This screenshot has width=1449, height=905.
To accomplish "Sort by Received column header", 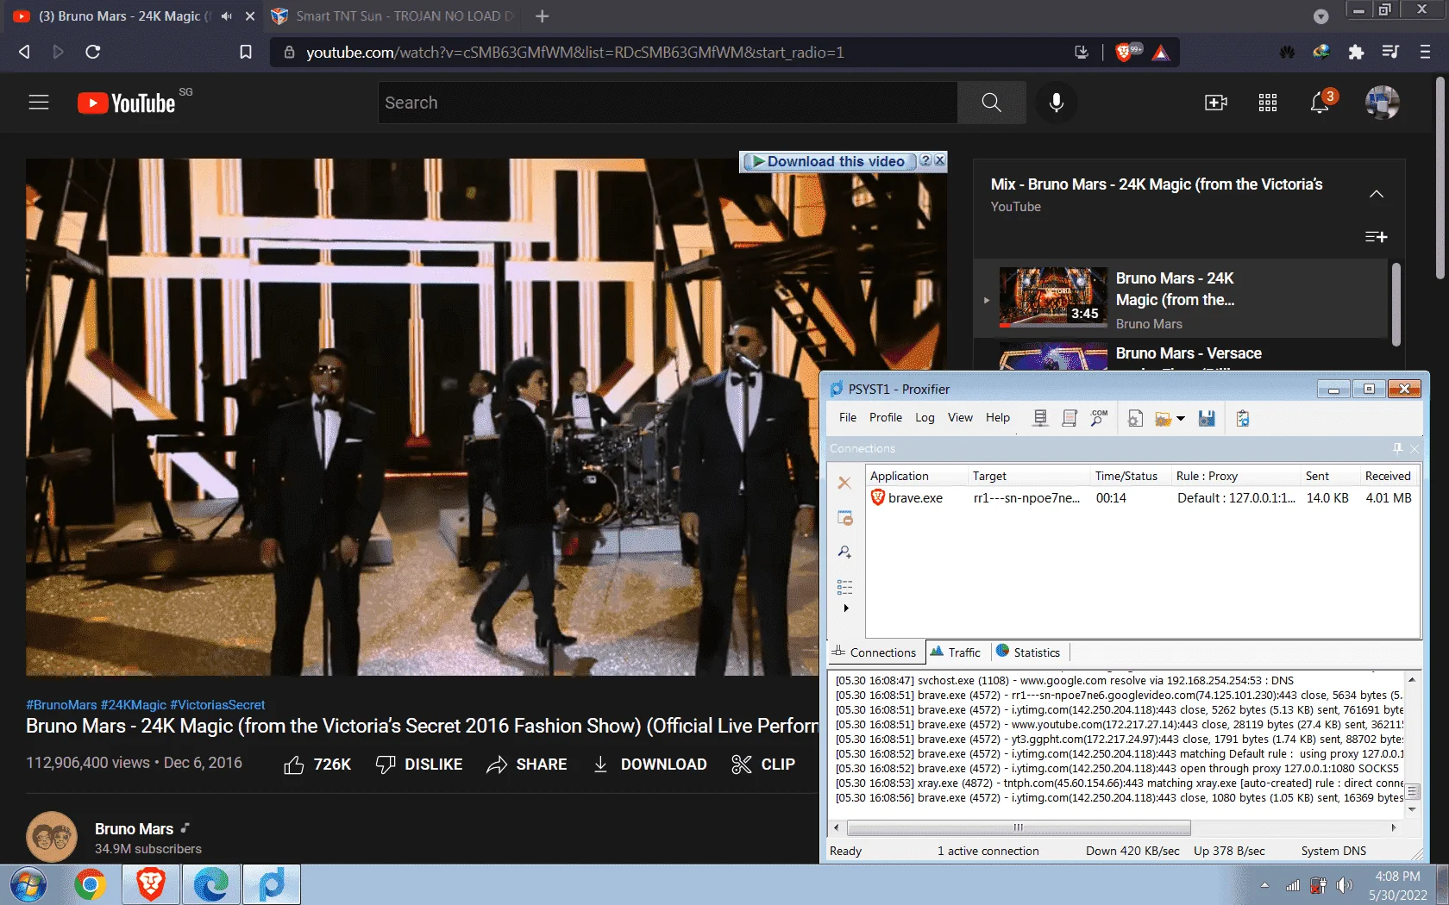I will (x=1388, y=476).
